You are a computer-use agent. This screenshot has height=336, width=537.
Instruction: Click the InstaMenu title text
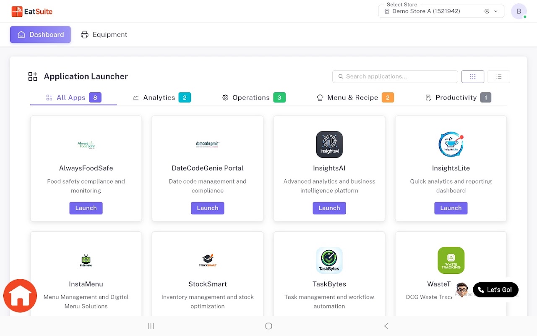coord(86,284)
